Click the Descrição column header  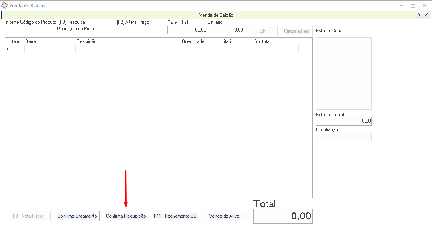point(86,41)
